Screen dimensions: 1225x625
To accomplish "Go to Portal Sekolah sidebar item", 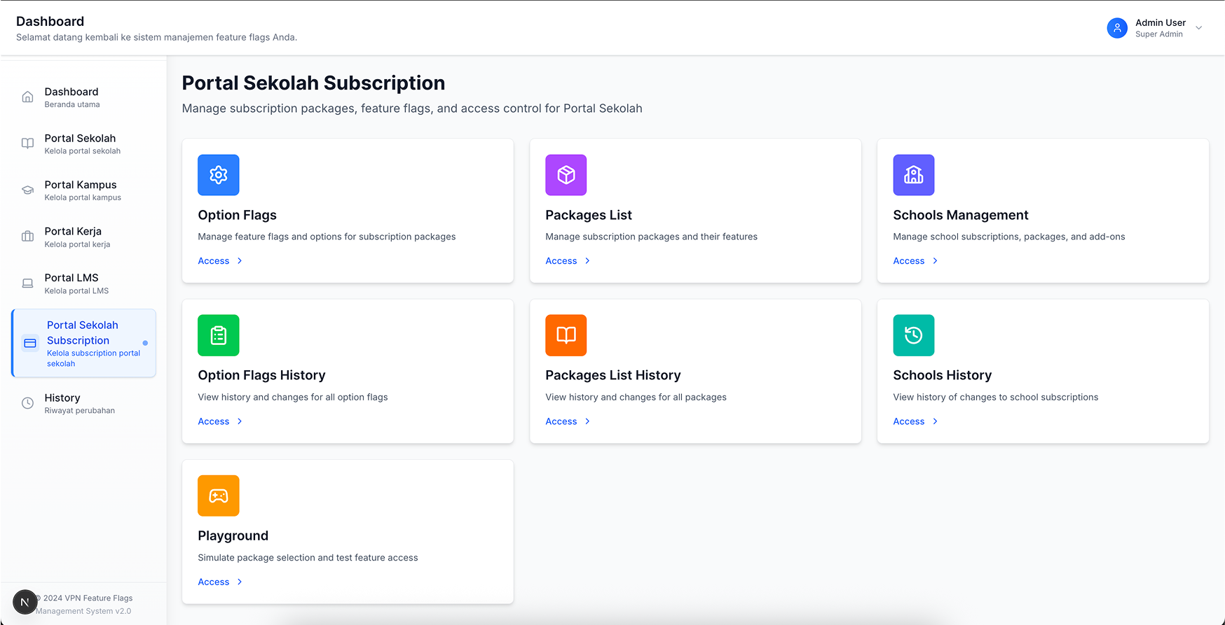I will click(84, 143).
